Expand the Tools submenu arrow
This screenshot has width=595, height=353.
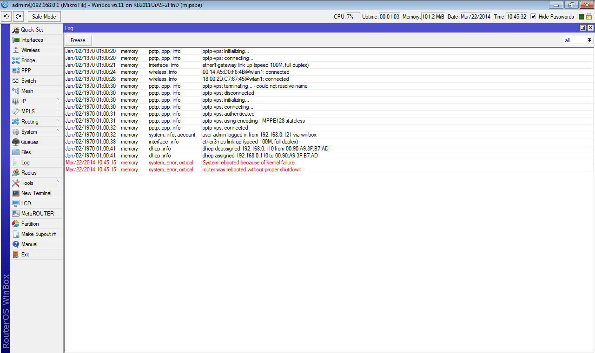[58, 183]
